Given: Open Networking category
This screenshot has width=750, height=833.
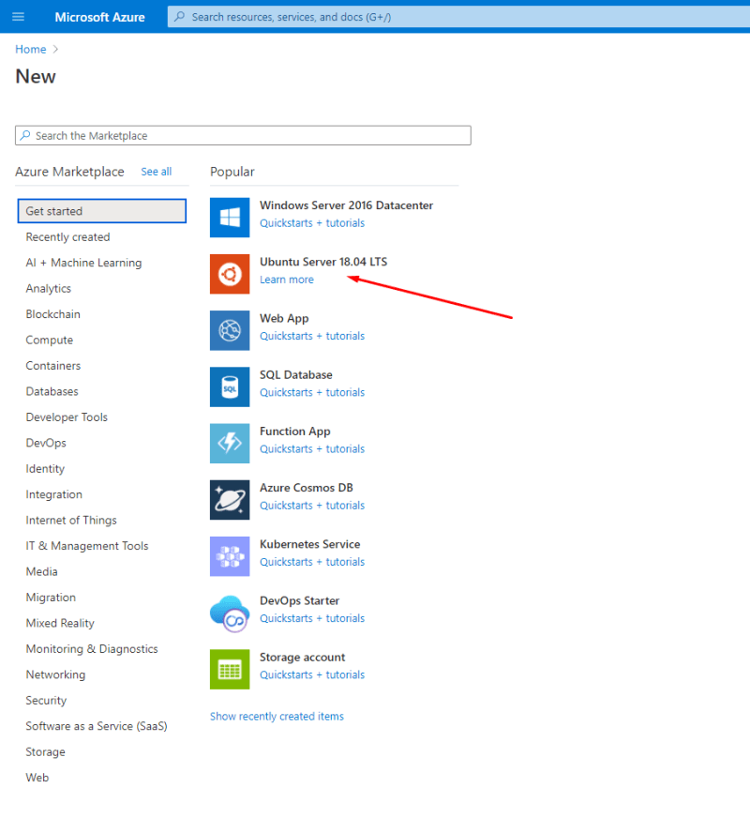Looking at the screenshot, I should (x=55, y=674).
